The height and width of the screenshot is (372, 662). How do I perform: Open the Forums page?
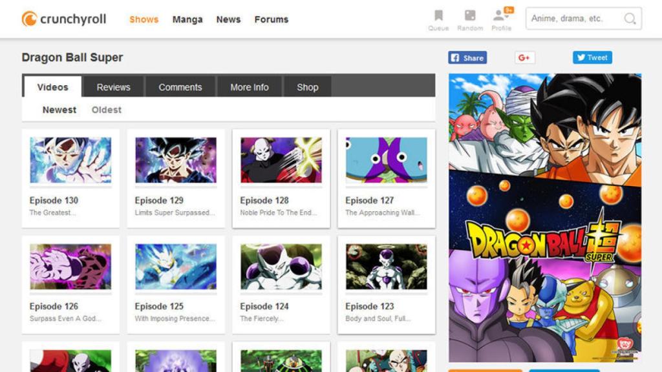point(271,19)
